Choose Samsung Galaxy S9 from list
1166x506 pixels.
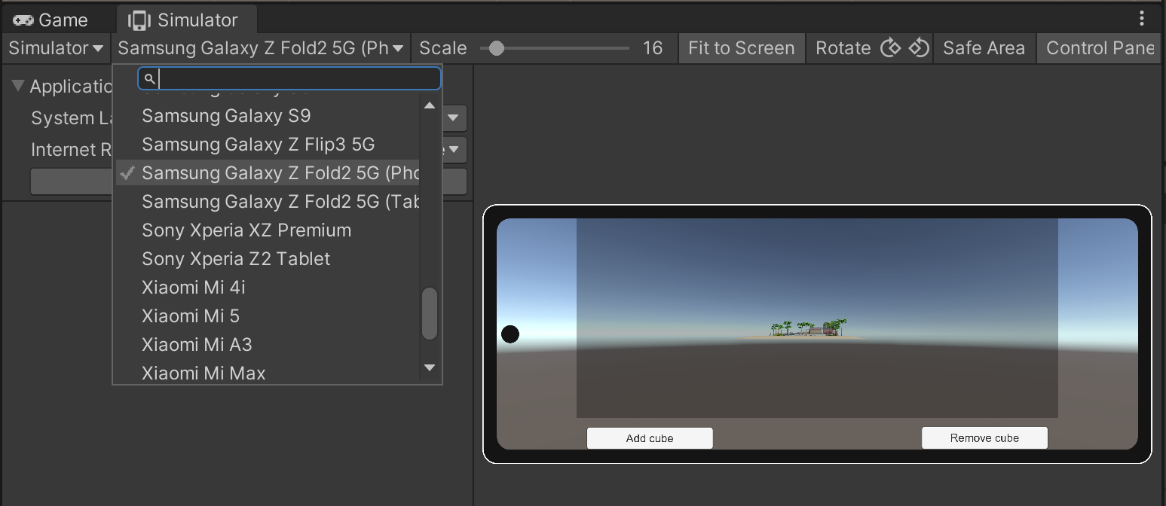(x=267, y=116)
